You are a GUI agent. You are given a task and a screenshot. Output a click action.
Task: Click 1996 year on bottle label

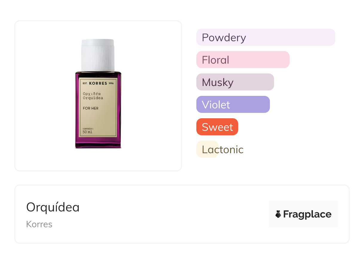(x=111, y=83)
